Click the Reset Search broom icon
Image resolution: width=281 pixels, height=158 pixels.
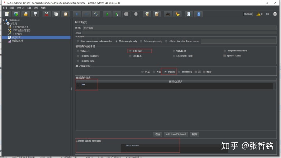[x=178, y=14]
